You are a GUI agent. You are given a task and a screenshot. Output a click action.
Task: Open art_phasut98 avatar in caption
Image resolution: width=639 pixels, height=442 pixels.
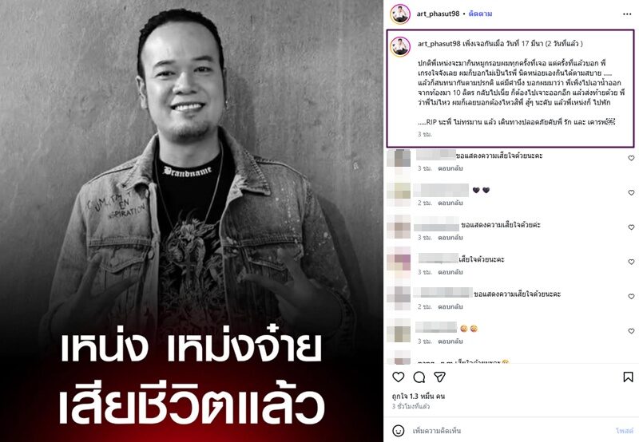point(400,46)
